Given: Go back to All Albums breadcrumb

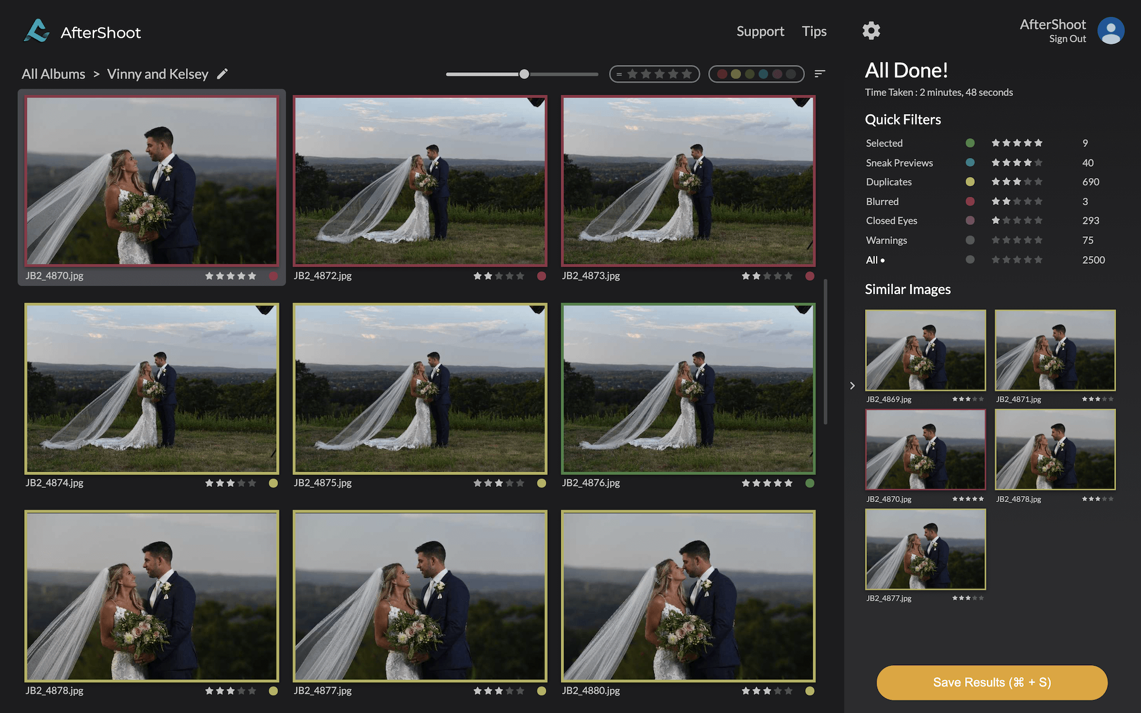Looking at the screenshot, I should point(54,74).
